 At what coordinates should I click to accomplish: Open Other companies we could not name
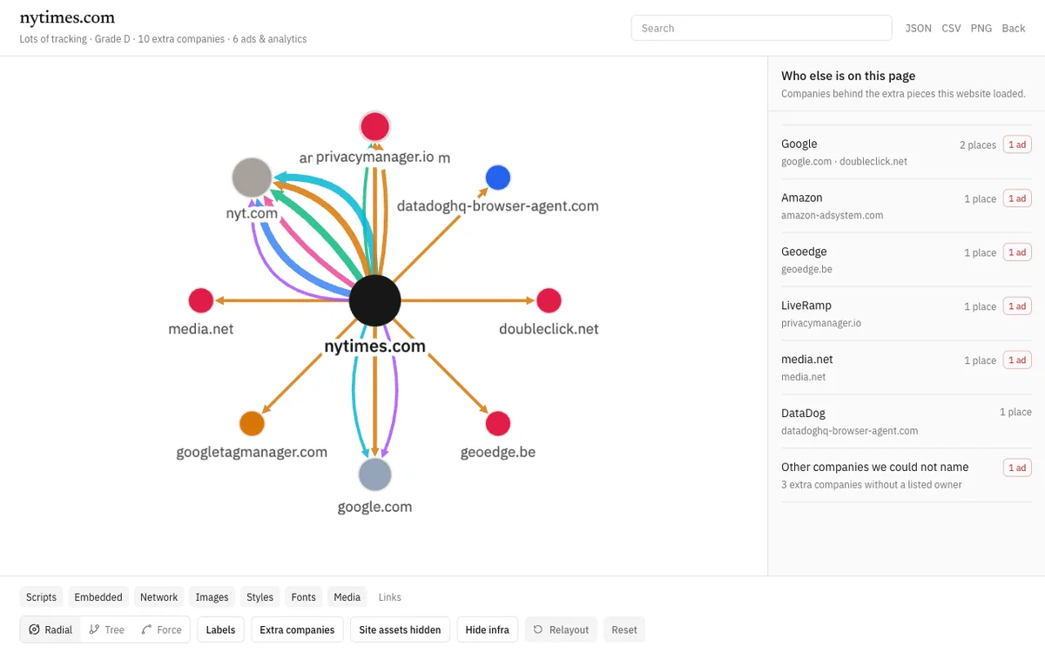pyautogui.click(x=907, y=475)
